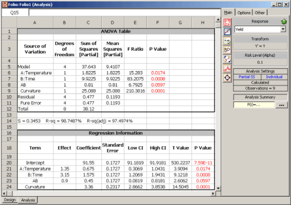Open the optimization crosshair target icon
This screenshot has width=291, height=205.
pyautogui.click(x=227, y=78)
